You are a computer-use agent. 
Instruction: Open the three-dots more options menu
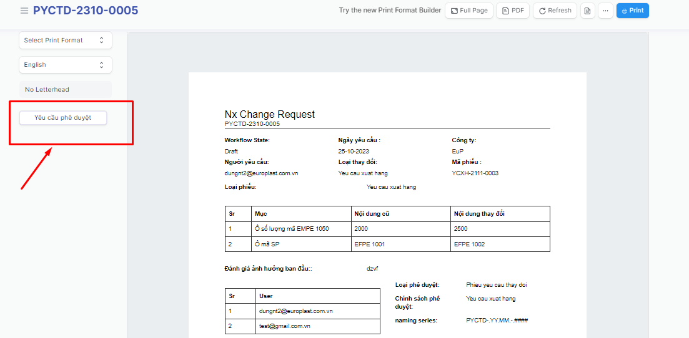[605, 11]
